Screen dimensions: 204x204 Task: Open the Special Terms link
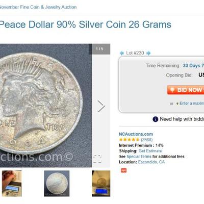tap(139, 157)
